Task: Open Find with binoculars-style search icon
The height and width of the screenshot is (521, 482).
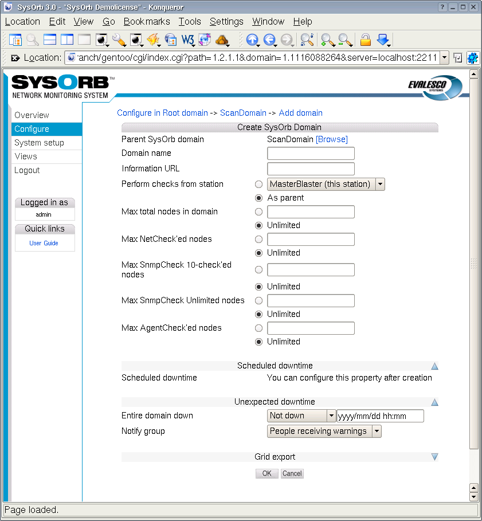Action: click(x=307, y=40)
